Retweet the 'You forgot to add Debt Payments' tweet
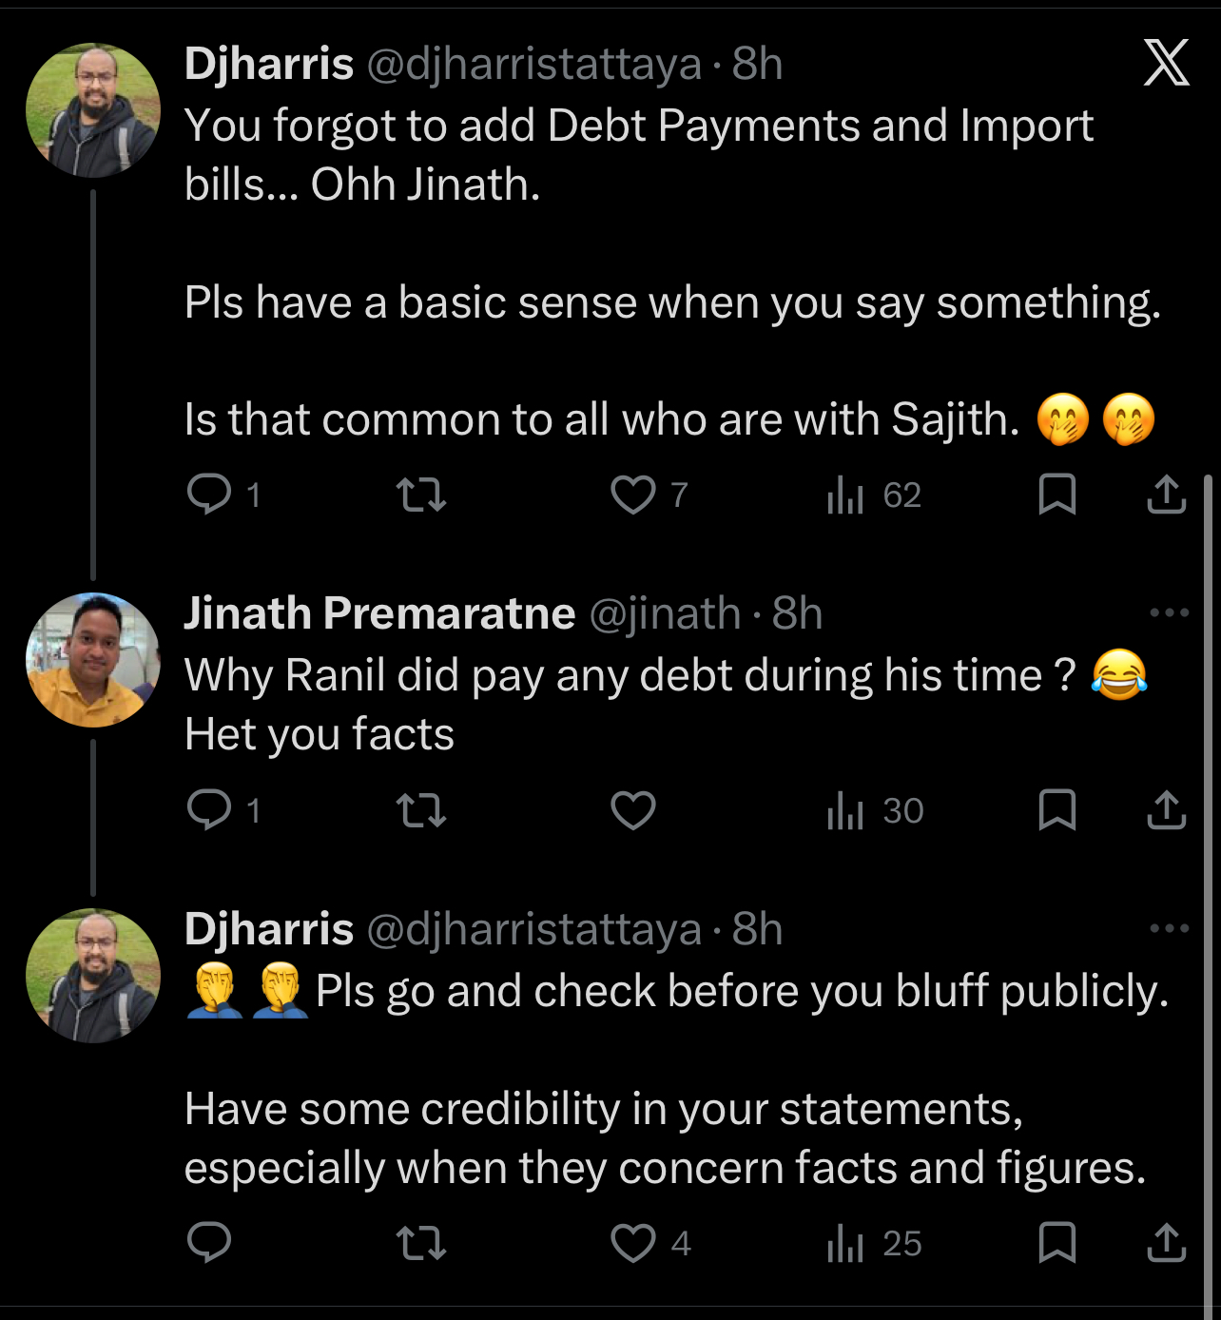The width and height of the screenshot is (1221, 1320). [x=420, y=495]
